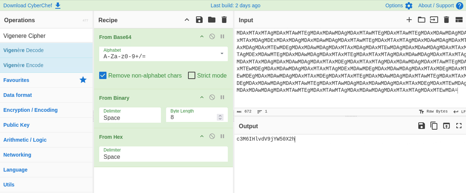Click the output text c3M6IHlvdV9jYW50X2h
This screenshot has width=466, height=193.
(x=266, y=139)
